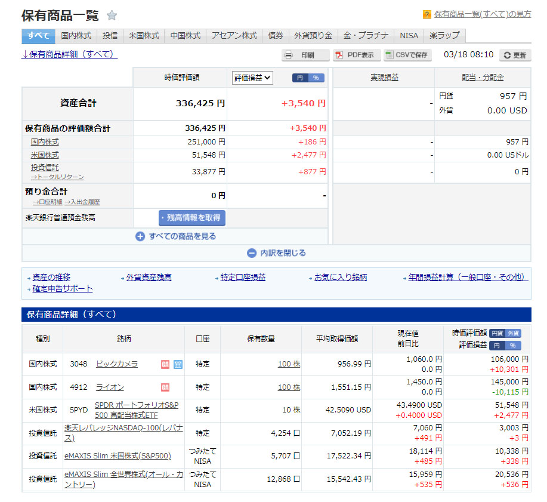The image size is (547, 502).
Task: Click the blue calendar icon beside ビックカメラ
Action: 178,364
